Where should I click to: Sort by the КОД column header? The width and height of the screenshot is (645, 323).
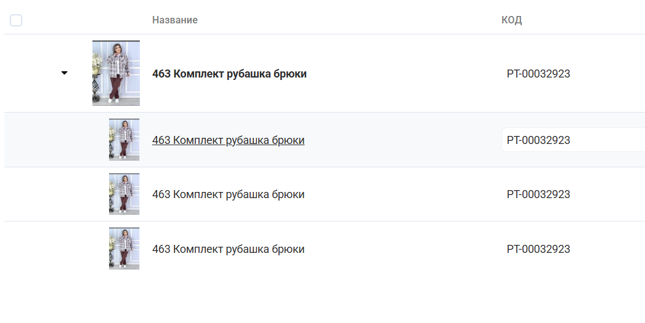(511, 20)
